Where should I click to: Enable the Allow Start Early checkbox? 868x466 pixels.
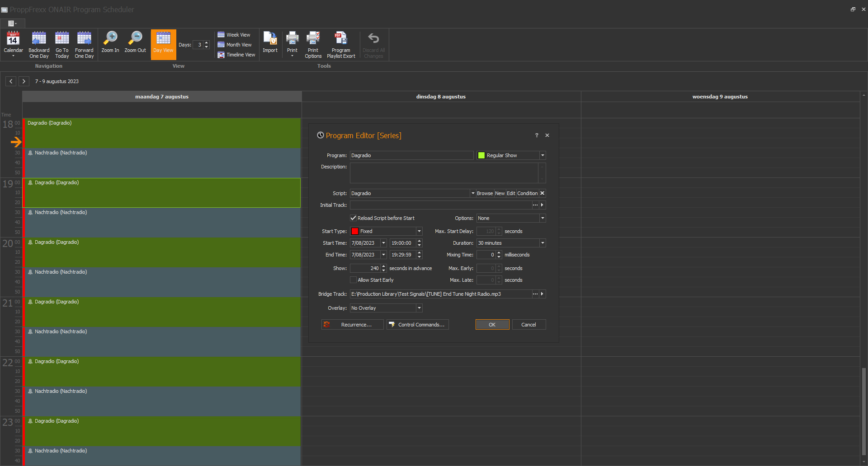(354, 280)
